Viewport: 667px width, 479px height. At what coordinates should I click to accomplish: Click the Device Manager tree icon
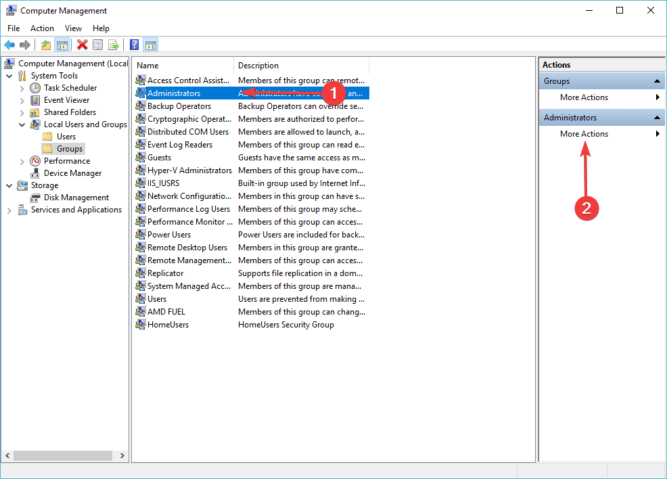35,173
